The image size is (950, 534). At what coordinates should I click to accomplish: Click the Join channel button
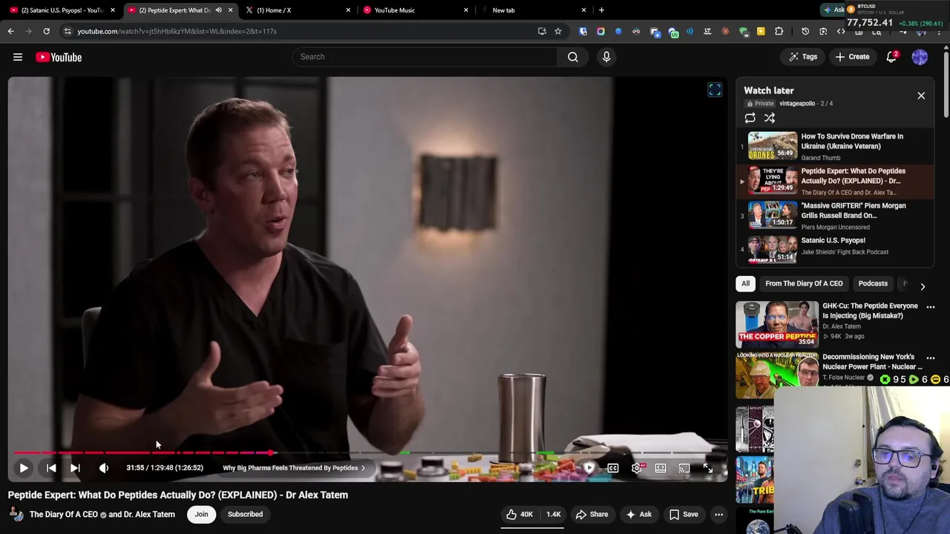click(x=201, y=514)
